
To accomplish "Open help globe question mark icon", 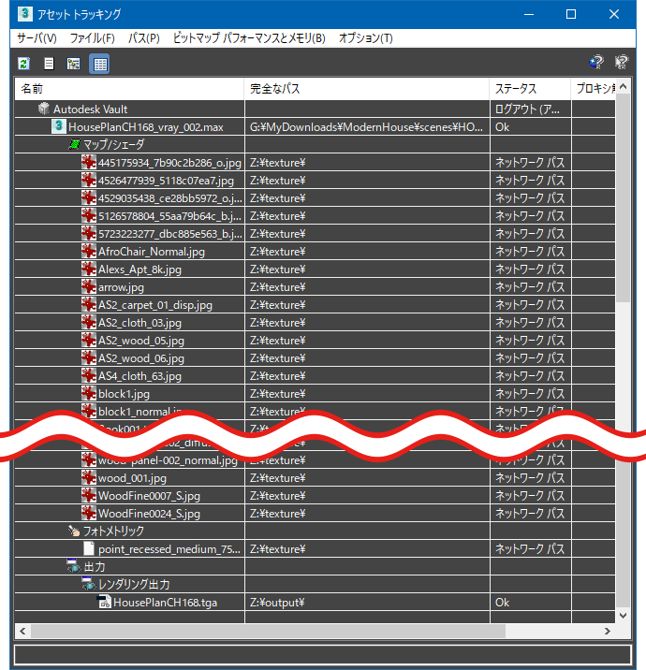I will pyautogui.click(x=596, y=62).
